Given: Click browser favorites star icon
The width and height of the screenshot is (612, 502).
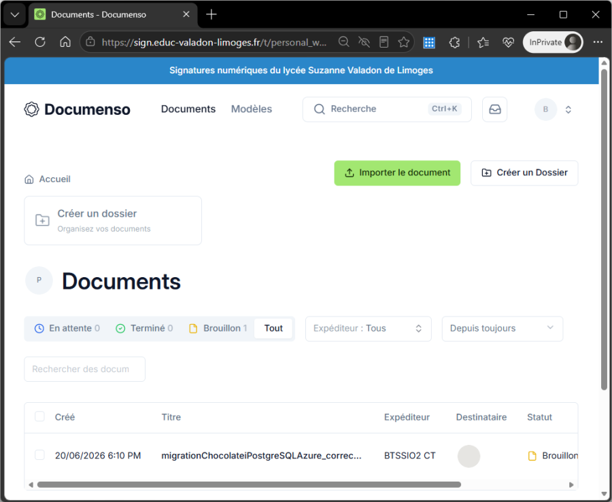Looking at the screenshot, I should click(x=403, y=42).
